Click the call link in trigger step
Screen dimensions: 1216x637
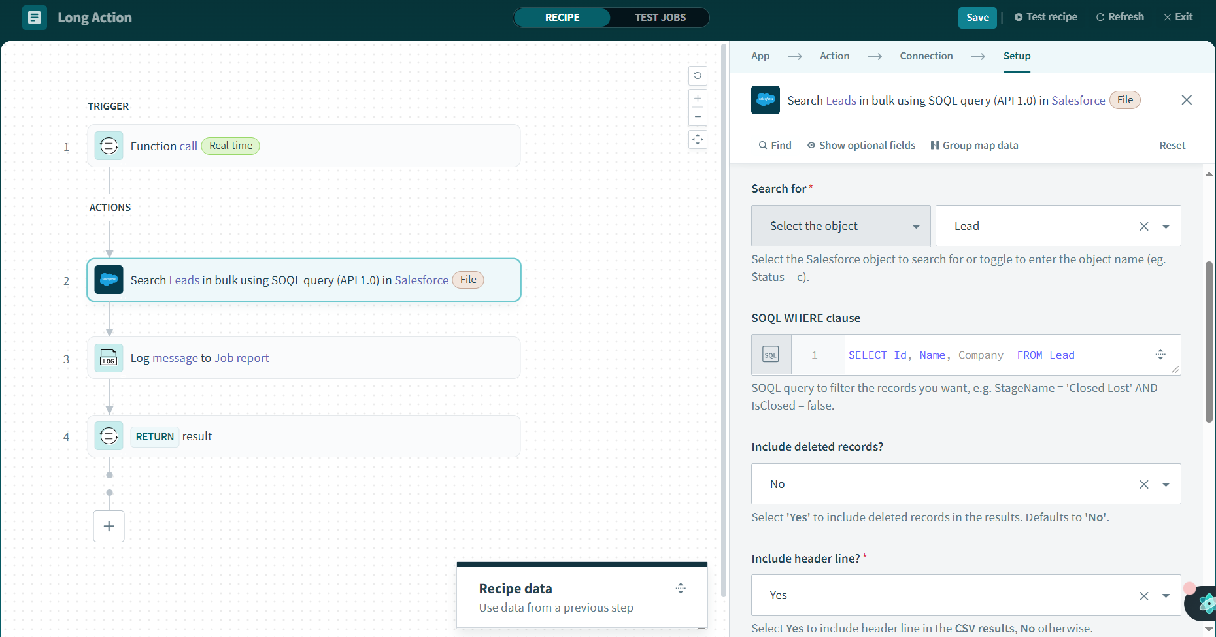click(188, 146)
